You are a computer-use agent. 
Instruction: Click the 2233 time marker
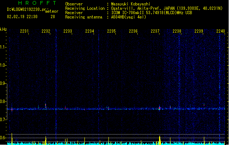68,31
